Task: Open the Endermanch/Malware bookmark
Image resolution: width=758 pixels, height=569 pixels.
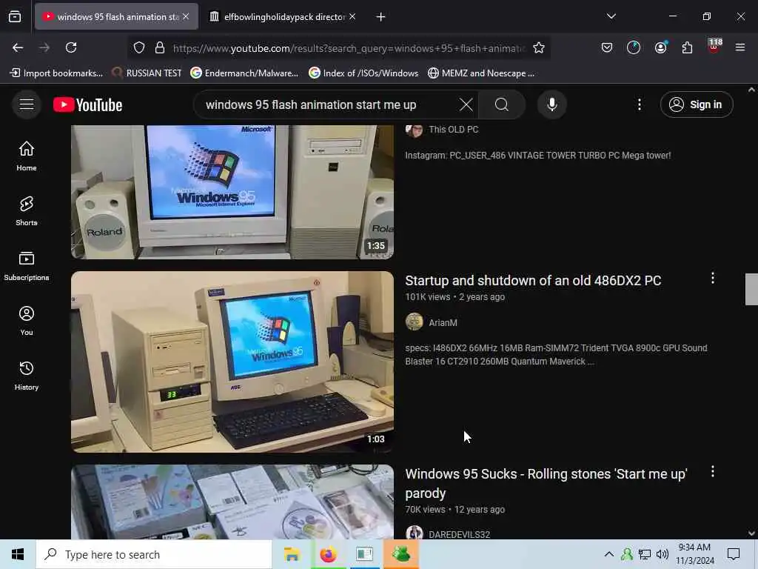Action: 244,73
